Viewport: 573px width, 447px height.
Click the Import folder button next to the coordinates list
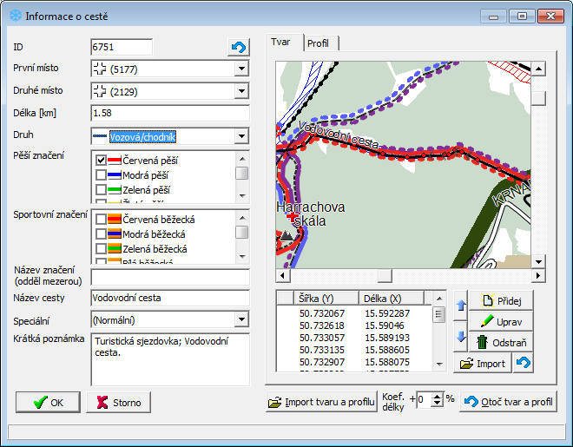(482, 364)
